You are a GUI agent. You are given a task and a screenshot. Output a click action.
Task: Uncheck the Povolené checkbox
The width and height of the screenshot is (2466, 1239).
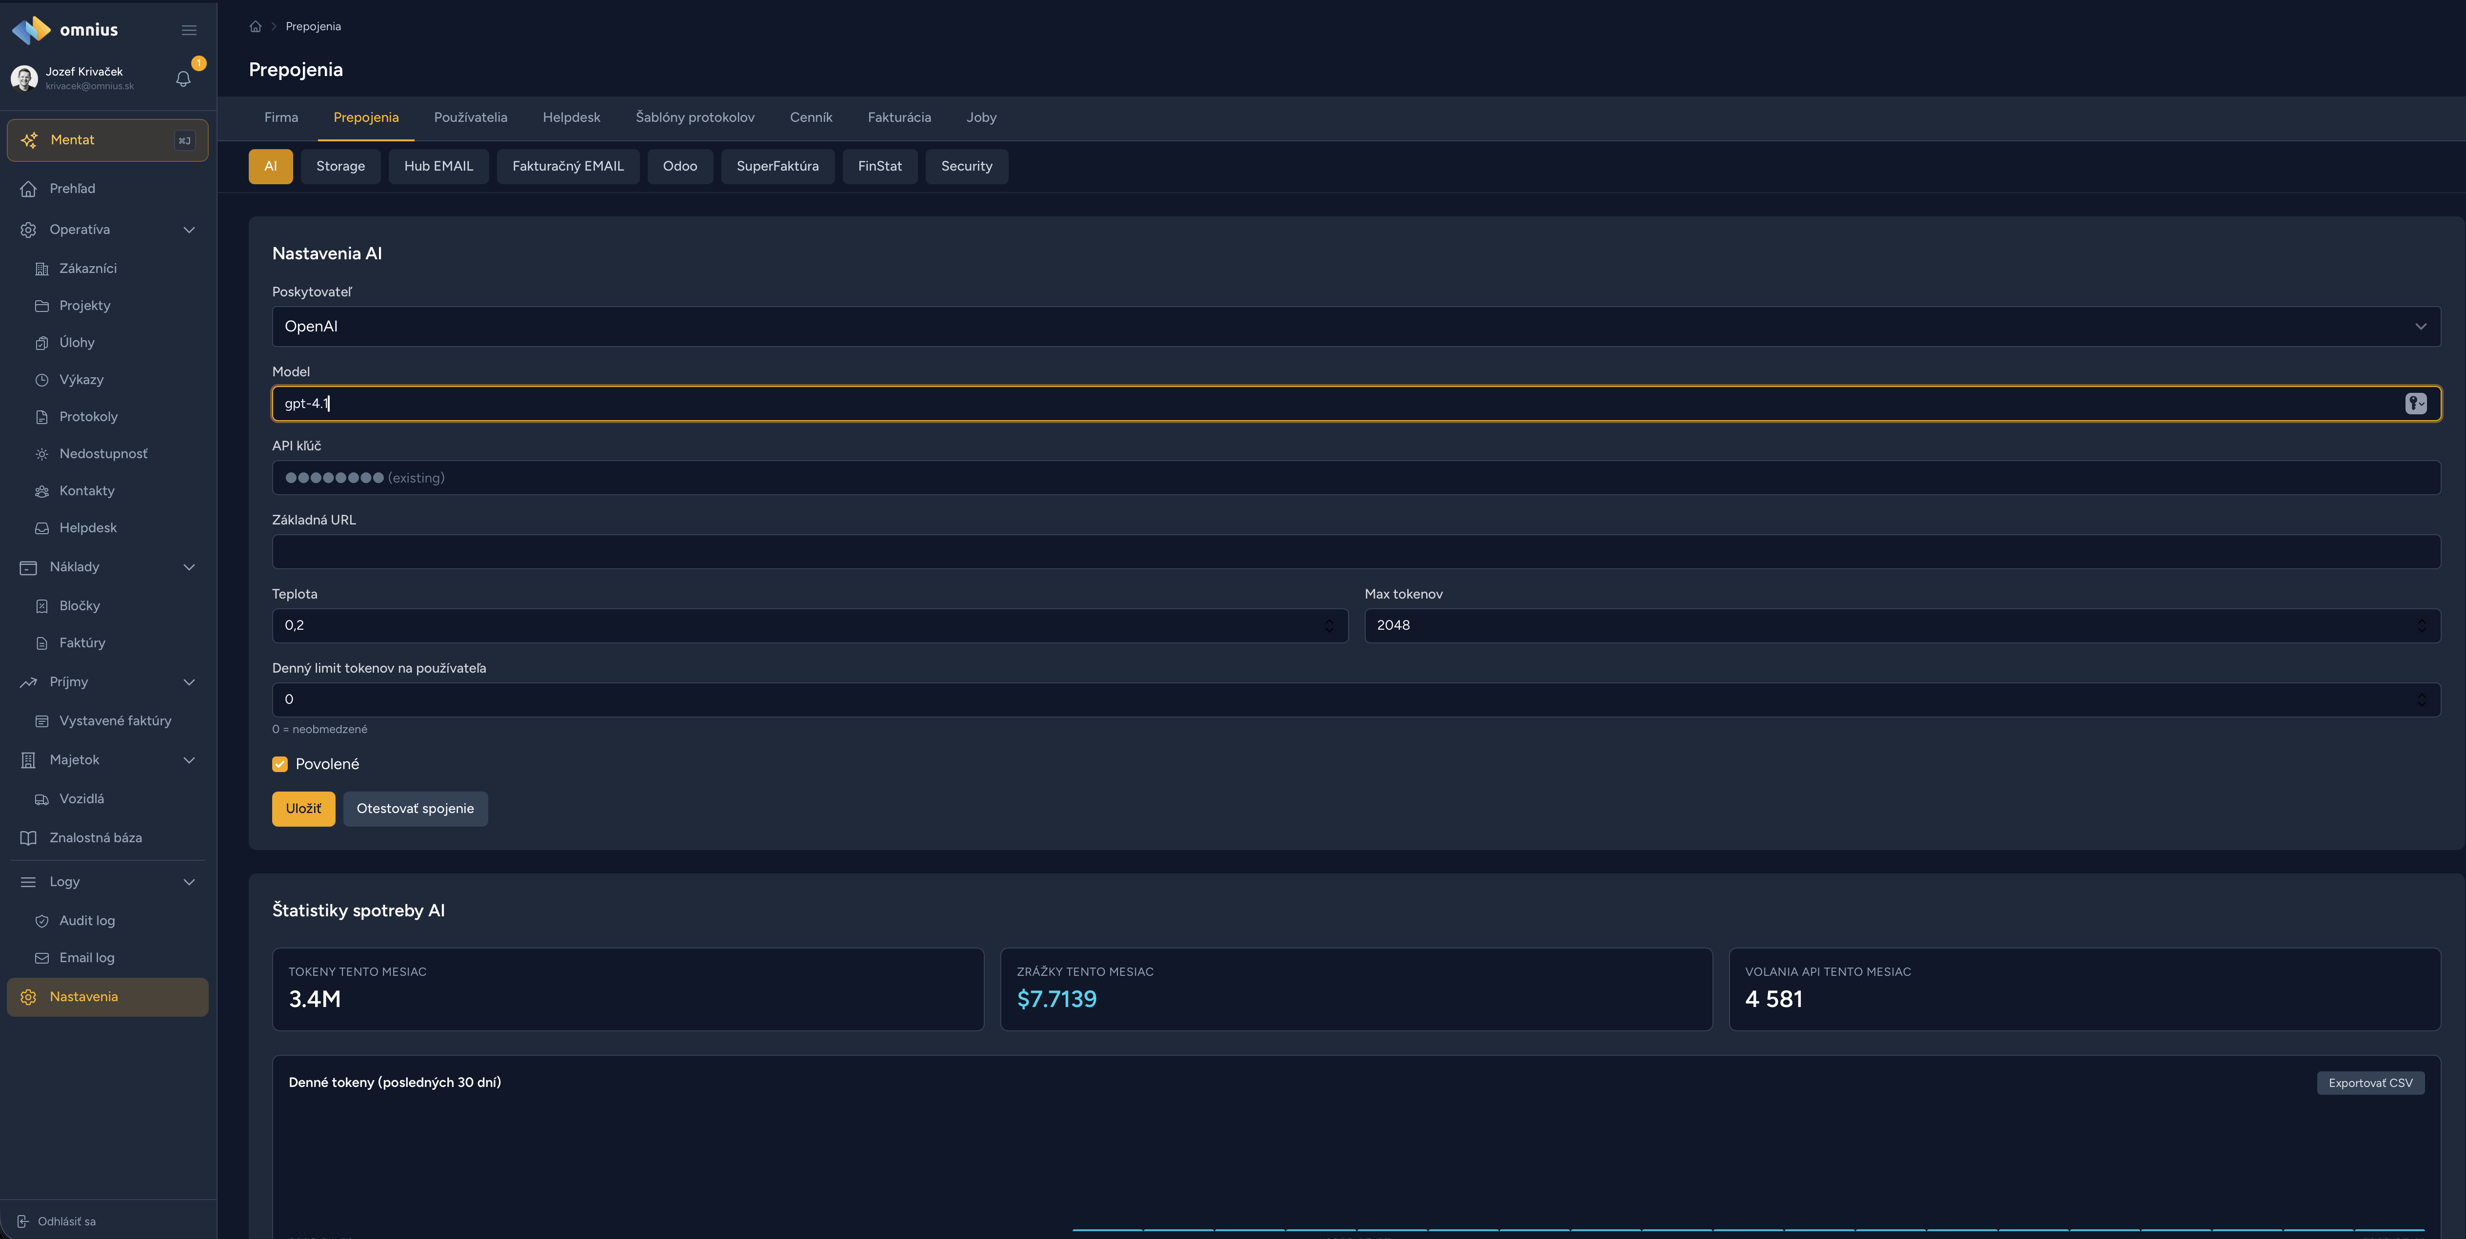pos(279,764)
